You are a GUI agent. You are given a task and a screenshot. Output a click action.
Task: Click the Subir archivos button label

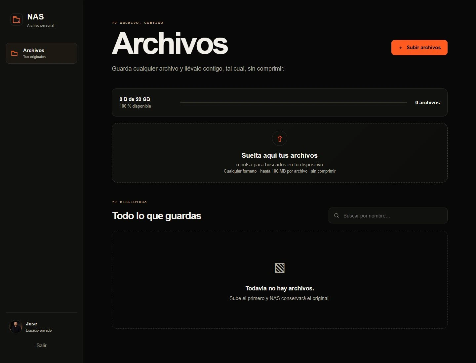(424, 48)
